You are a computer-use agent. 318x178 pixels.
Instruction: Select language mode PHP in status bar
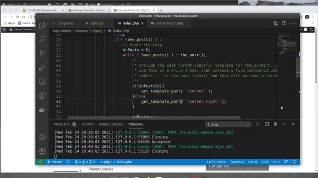pyautogui.click(x=276, y=162)
